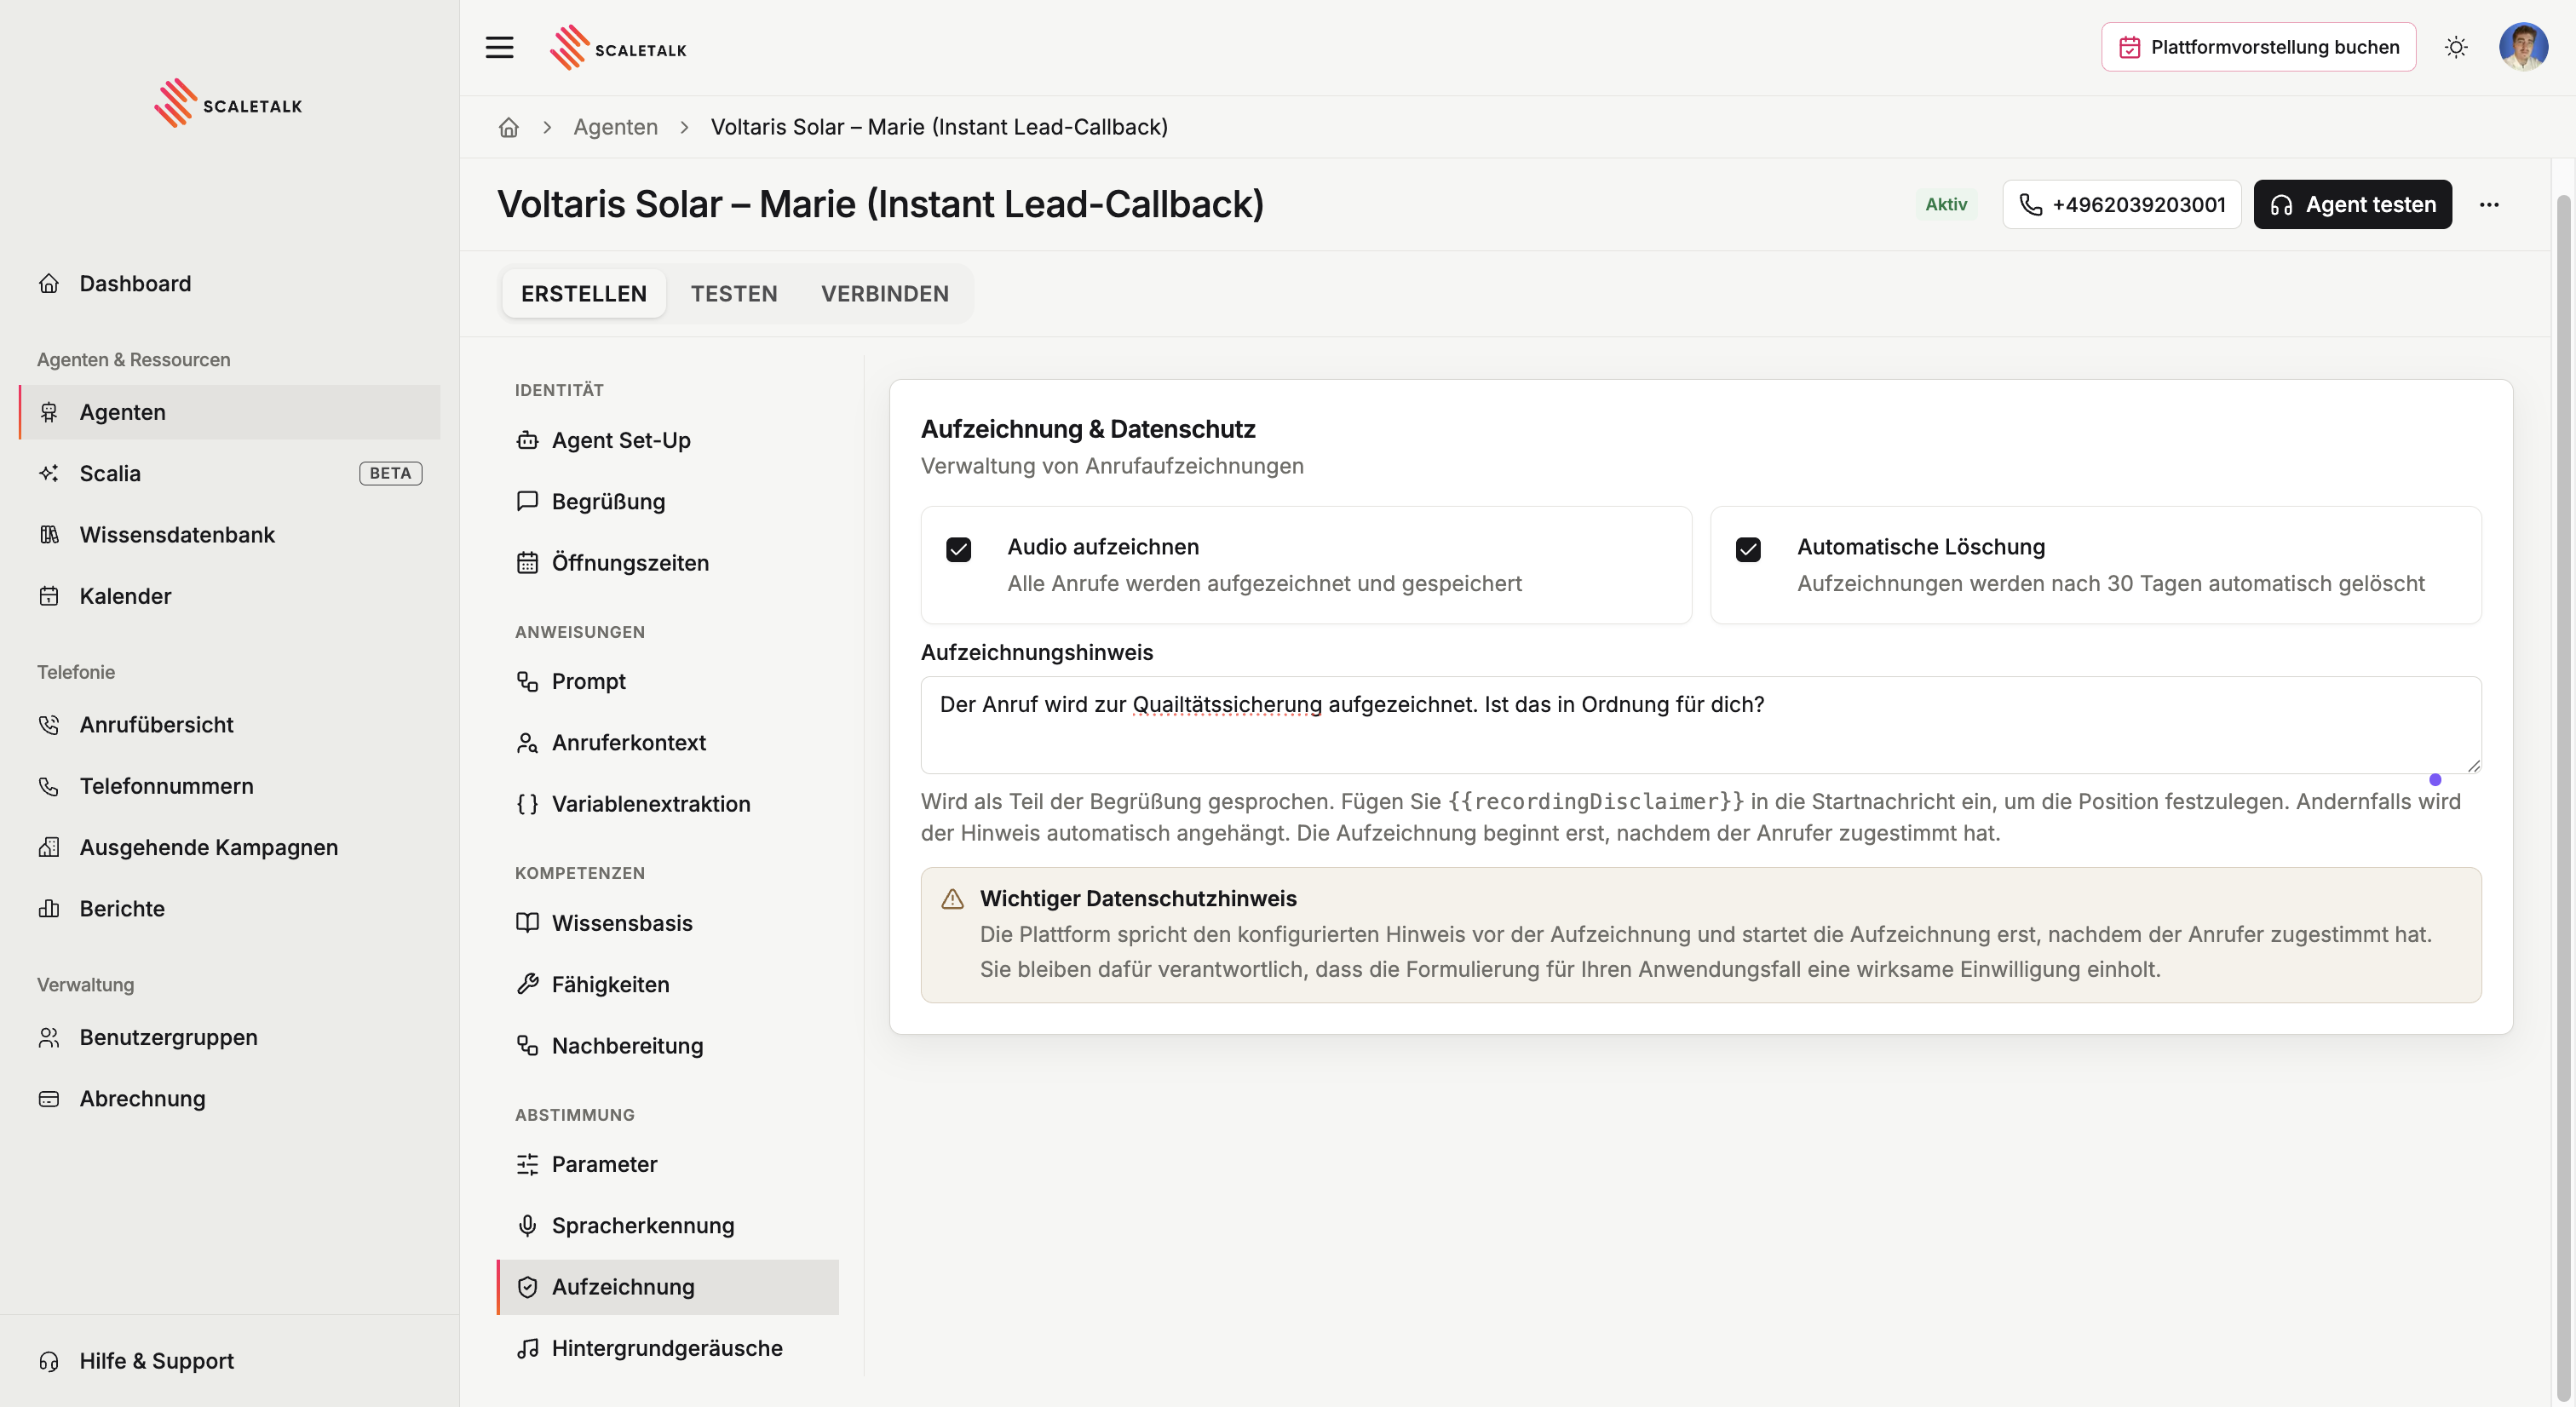Go to Agenten via breadcrumb link

coord(615,127)
